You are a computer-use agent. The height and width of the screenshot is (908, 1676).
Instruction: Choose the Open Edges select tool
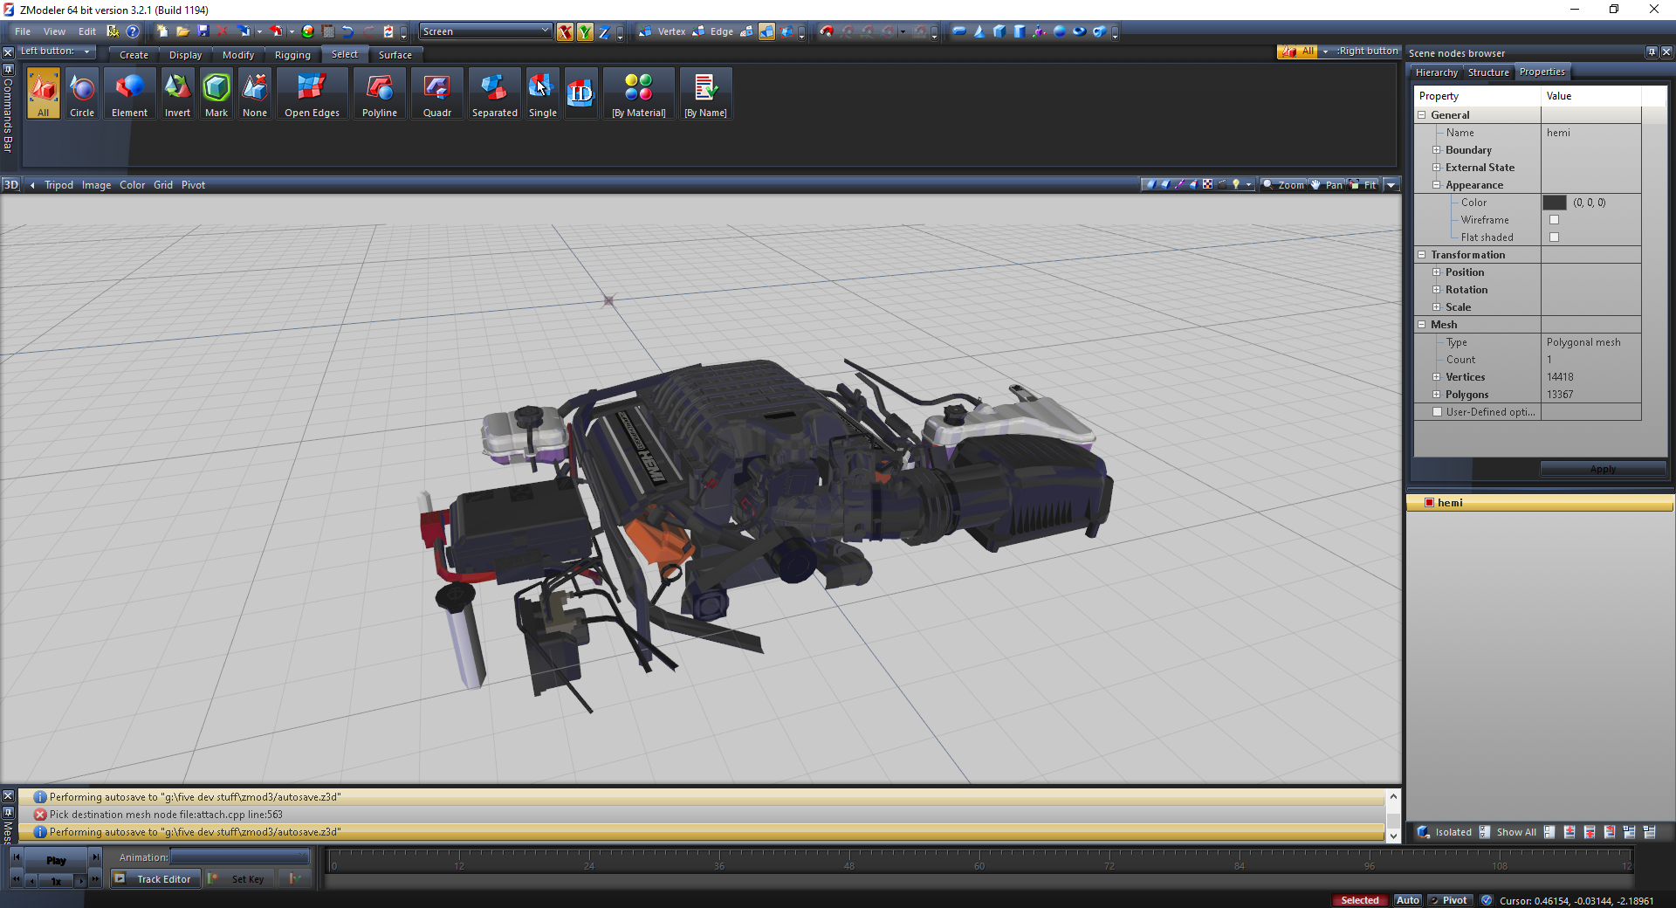pos(312,94)
